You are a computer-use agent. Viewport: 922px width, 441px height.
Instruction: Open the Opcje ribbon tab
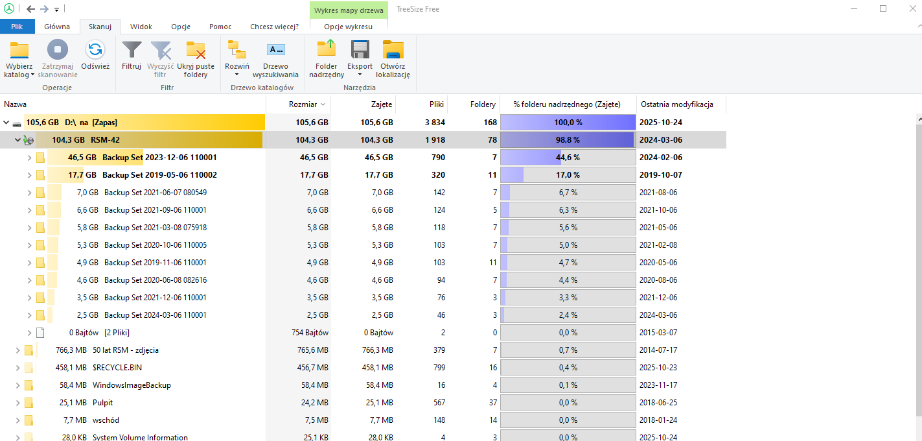181,27
